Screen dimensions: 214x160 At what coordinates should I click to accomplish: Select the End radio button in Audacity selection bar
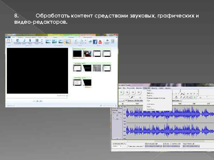(164, 144)
